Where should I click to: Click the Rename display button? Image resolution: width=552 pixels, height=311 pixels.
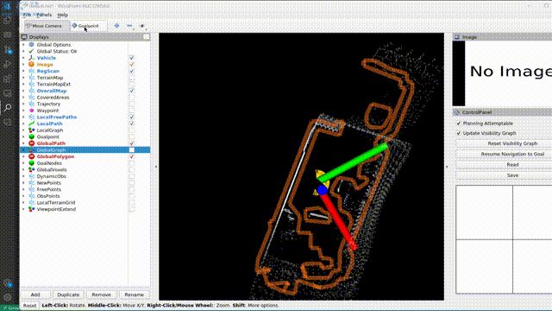point(135,295)
